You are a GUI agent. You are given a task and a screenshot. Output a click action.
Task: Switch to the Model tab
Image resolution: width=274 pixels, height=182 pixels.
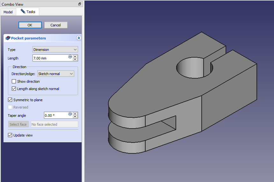point(8,12)
